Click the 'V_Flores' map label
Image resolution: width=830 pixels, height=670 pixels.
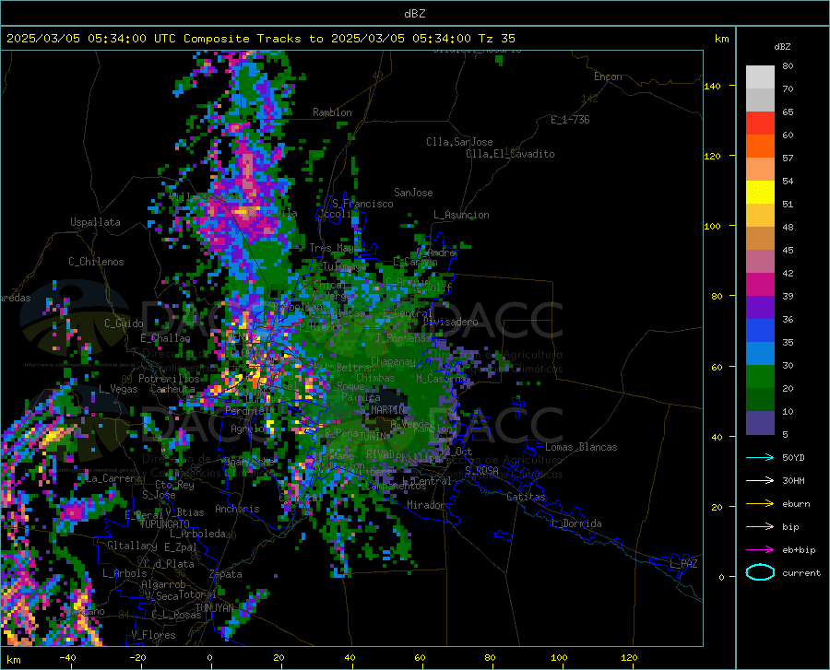click(x=153, y=635)
